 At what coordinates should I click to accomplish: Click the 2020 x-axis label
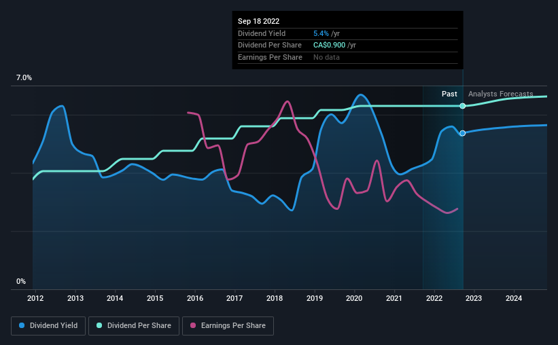pos(354,298)
